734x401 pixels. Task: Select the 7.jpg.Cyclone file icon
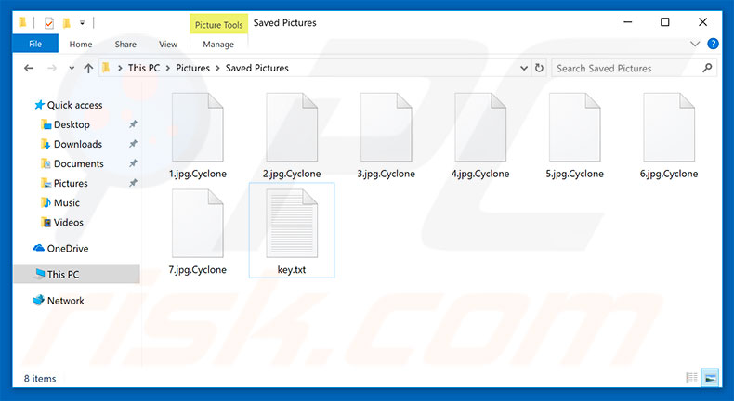(x=198, y=223)
